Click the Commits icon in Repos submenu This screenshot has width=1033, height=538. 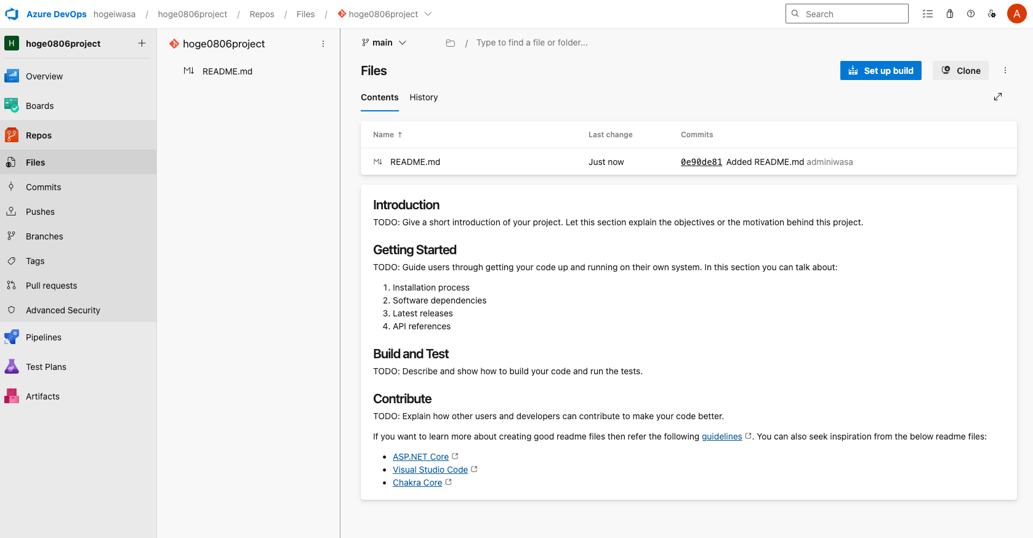pos(11,187)
